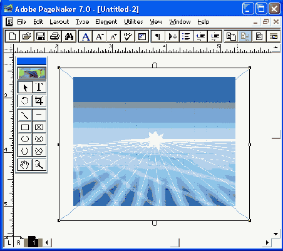Open the Utilities menu
Image resolution: width=283 pixels, height=251 pixels.
(133, 22)
